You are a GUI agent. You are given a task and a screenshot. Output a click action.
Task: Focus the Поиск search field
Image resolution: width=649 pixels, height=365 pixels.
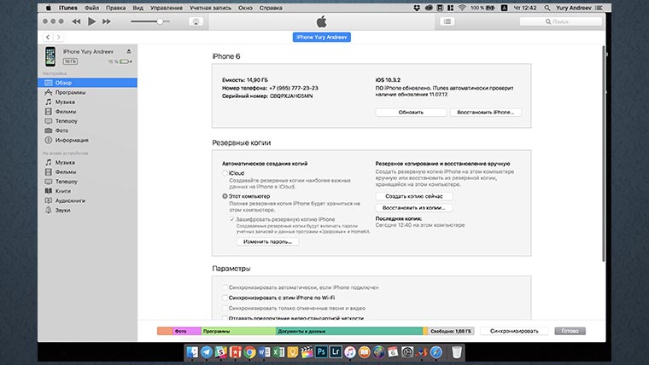click(561, 21)
